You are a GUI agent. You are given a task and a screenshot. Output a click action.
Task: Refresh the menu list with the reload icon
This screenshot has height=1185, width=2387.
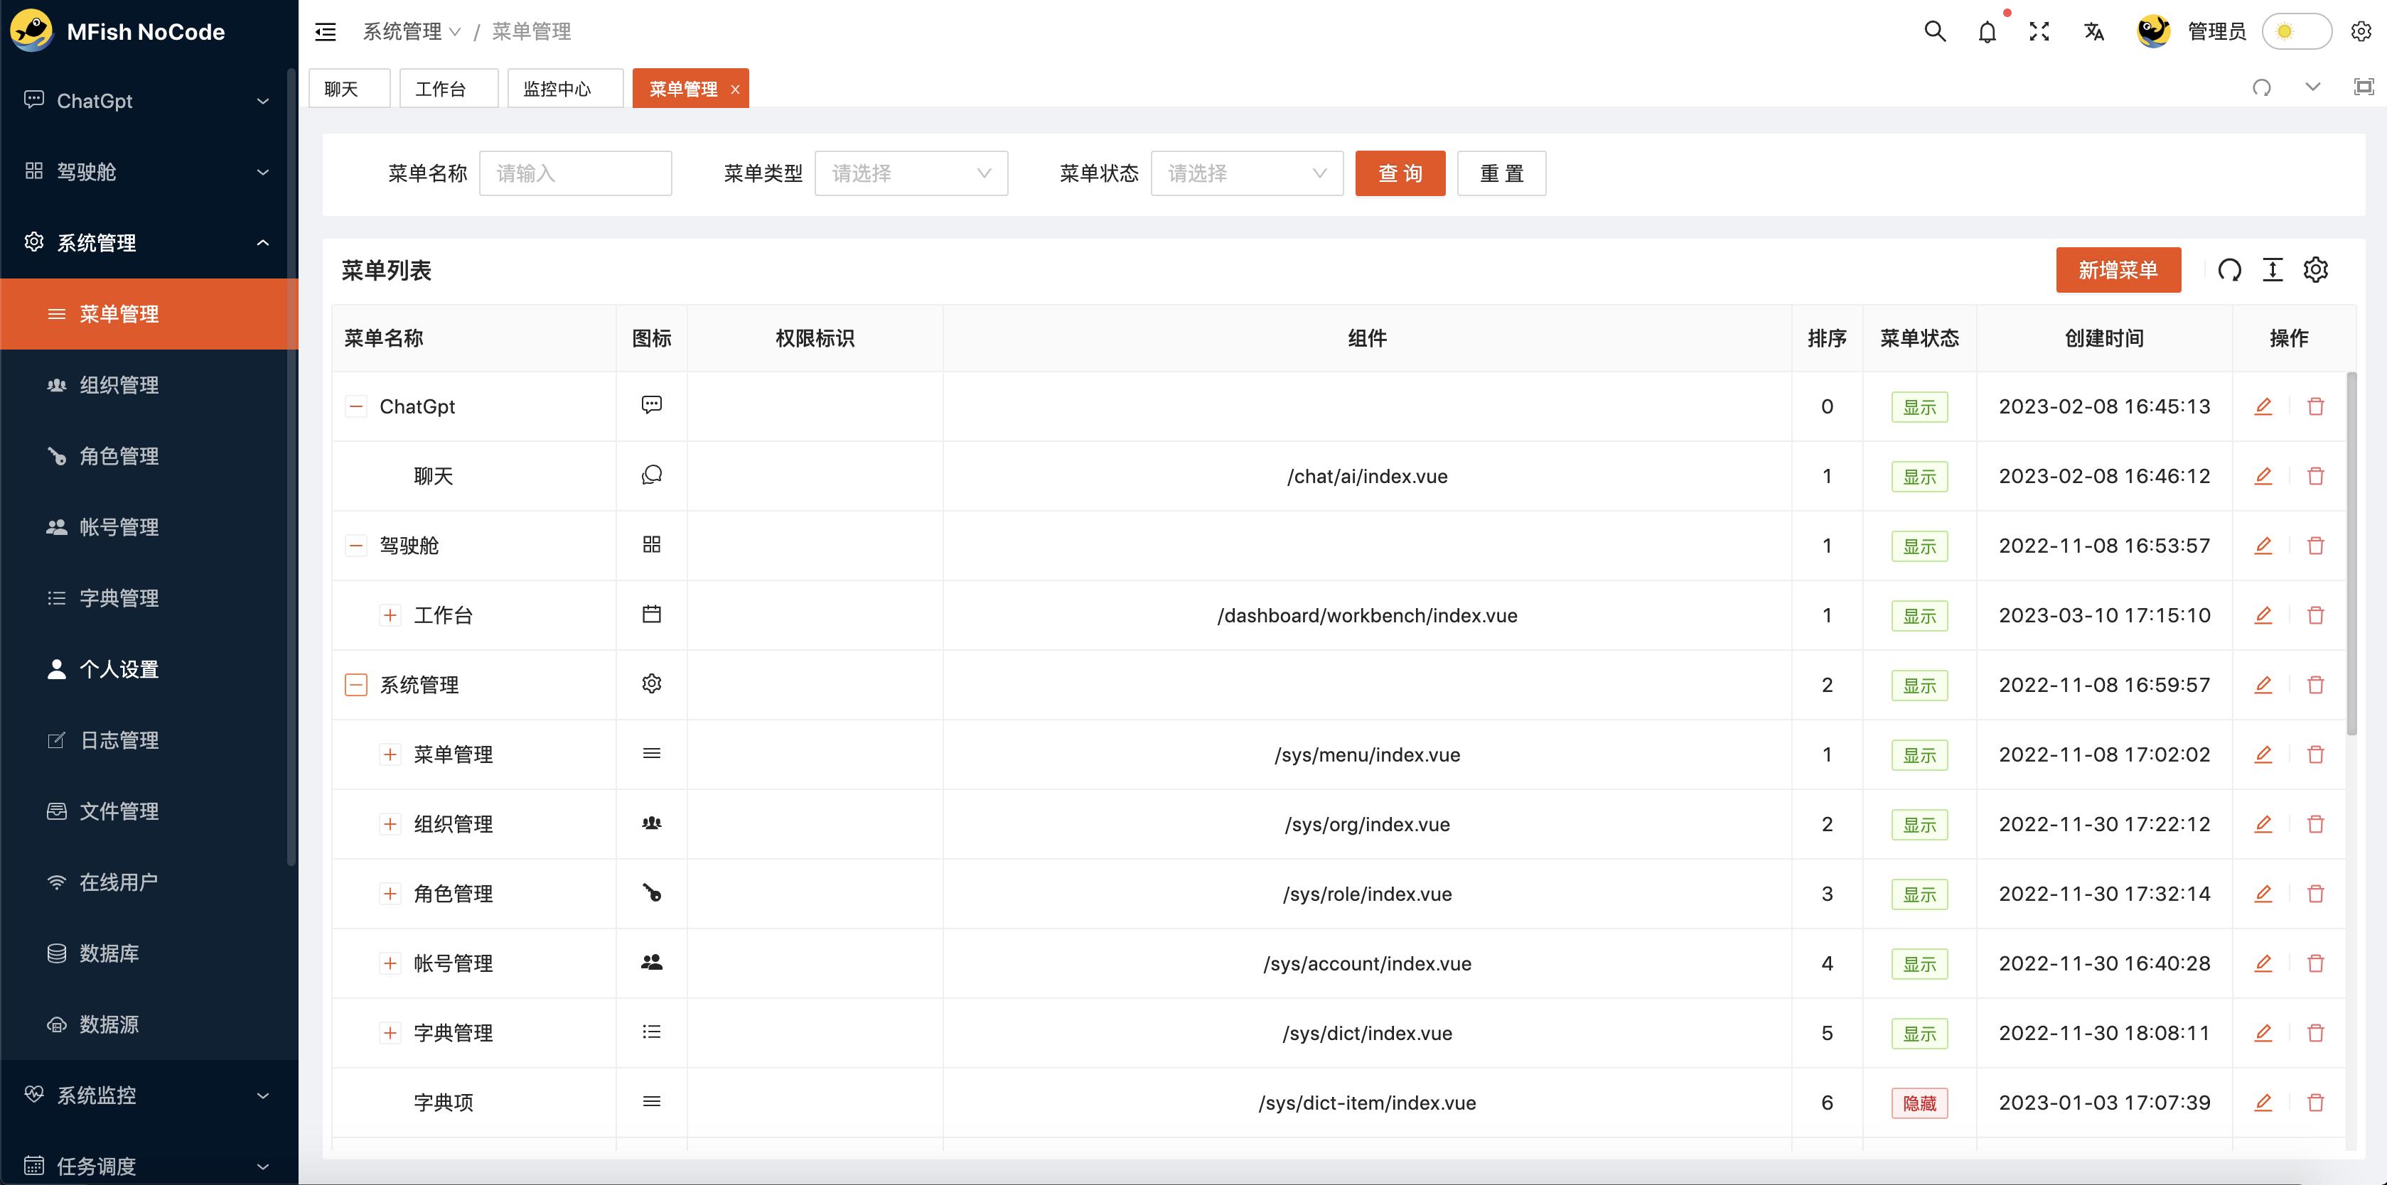point(2229,269)
